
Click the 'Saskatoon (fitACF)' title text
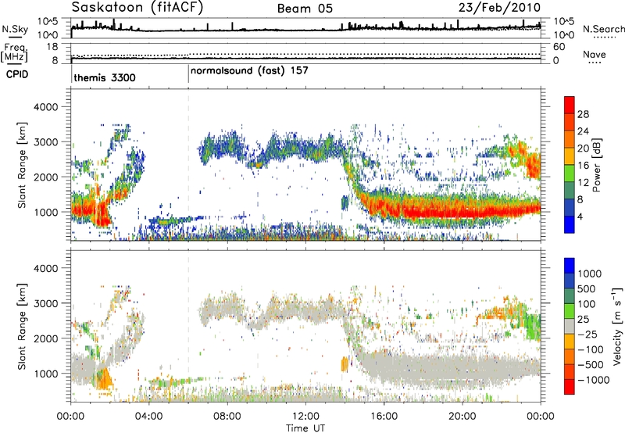pos(137,7)
